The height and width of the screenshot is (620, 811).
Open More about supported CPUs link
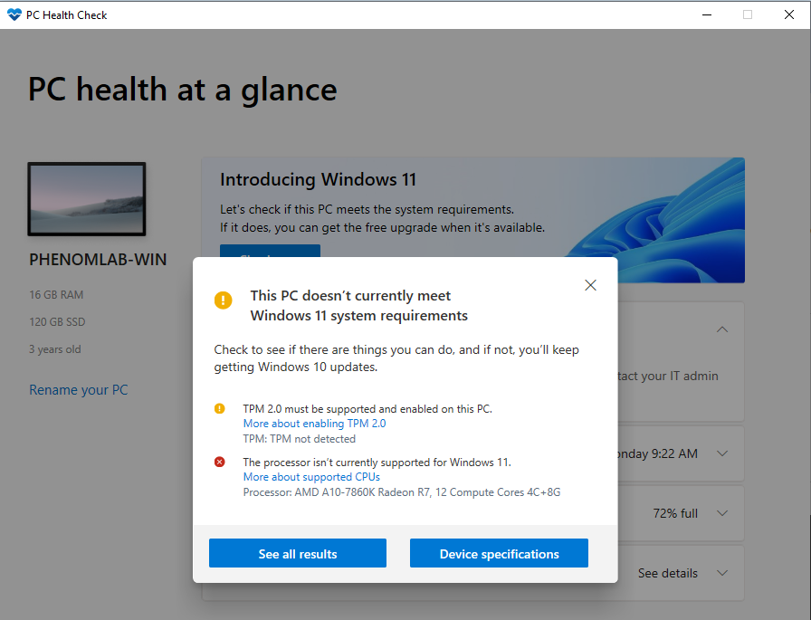click(311, 477)
